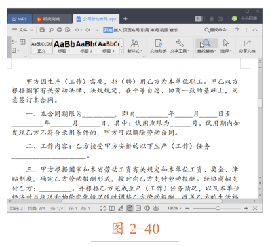This screenshot has height=246, width=270.
Task: Switch to the 插入 Insert ribbon tab
Action: click(x=117, y=30)
